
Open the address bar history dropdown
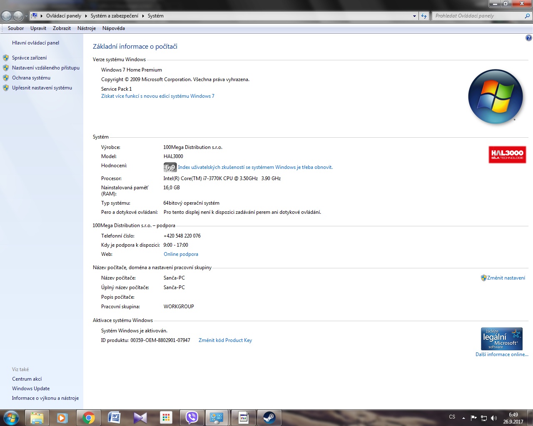(414, 16)
